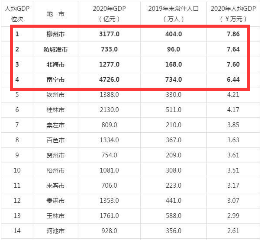The width and height of the screenshot is (261, 240).
Task: Select per-capita GDP value 3.85
Action: (233, 125)
